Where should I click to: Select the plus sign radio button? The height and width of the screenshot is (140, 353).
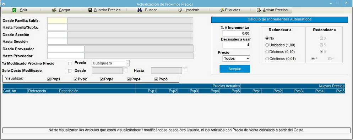pyautogui.click(x=313, y=58)
